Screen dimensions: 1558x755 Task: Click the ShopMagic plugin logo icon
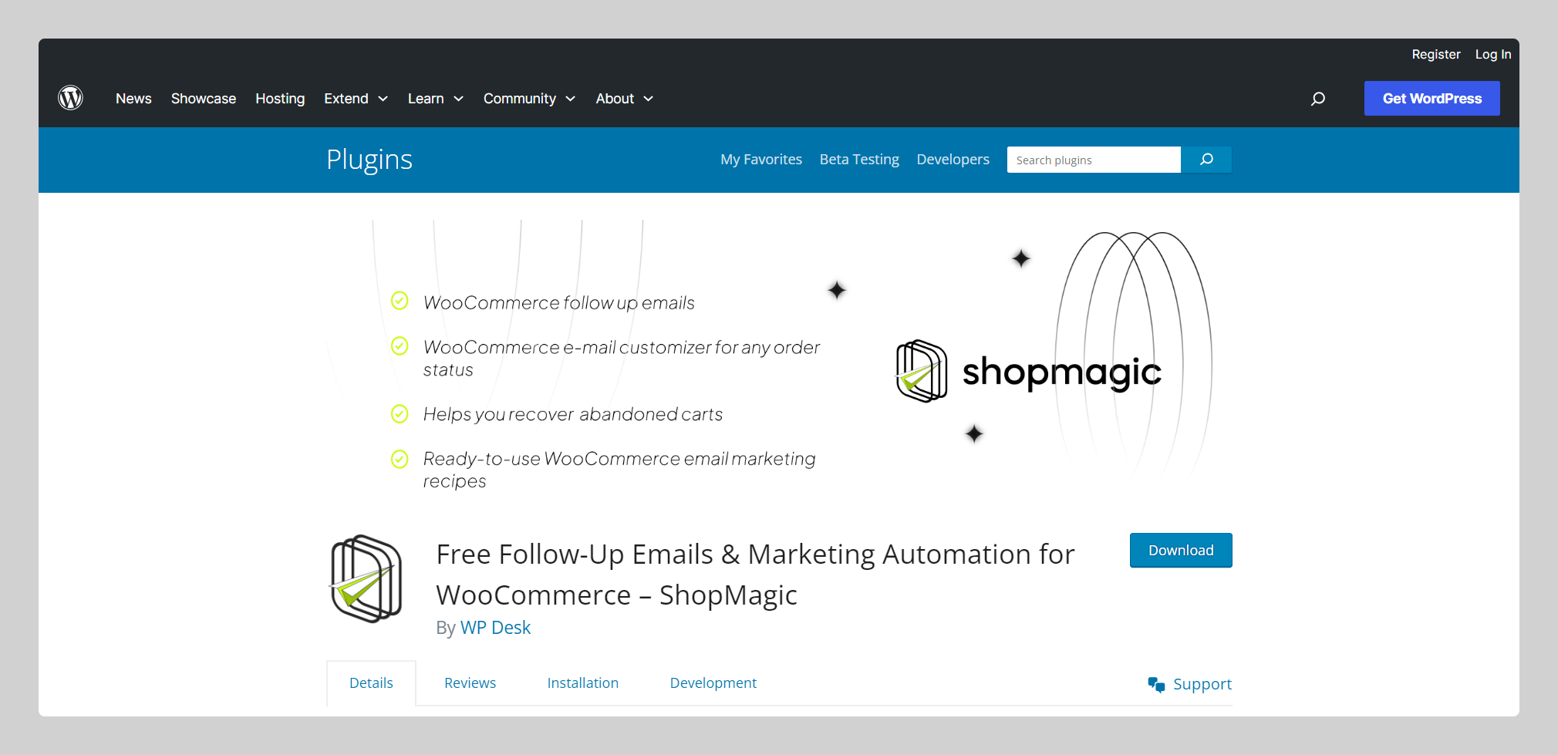(x=365, y=579)
